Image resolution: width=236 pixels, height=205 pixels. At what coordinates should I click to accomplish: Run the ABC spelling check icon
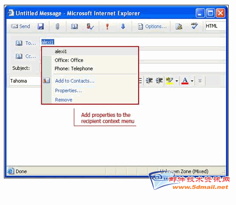point(194,26)
